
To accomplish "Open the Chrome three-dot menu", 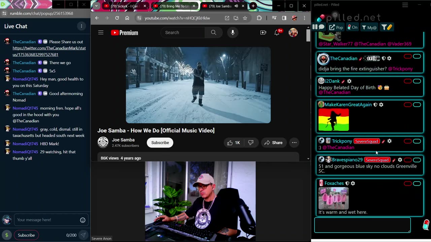I will pos(304,18).
